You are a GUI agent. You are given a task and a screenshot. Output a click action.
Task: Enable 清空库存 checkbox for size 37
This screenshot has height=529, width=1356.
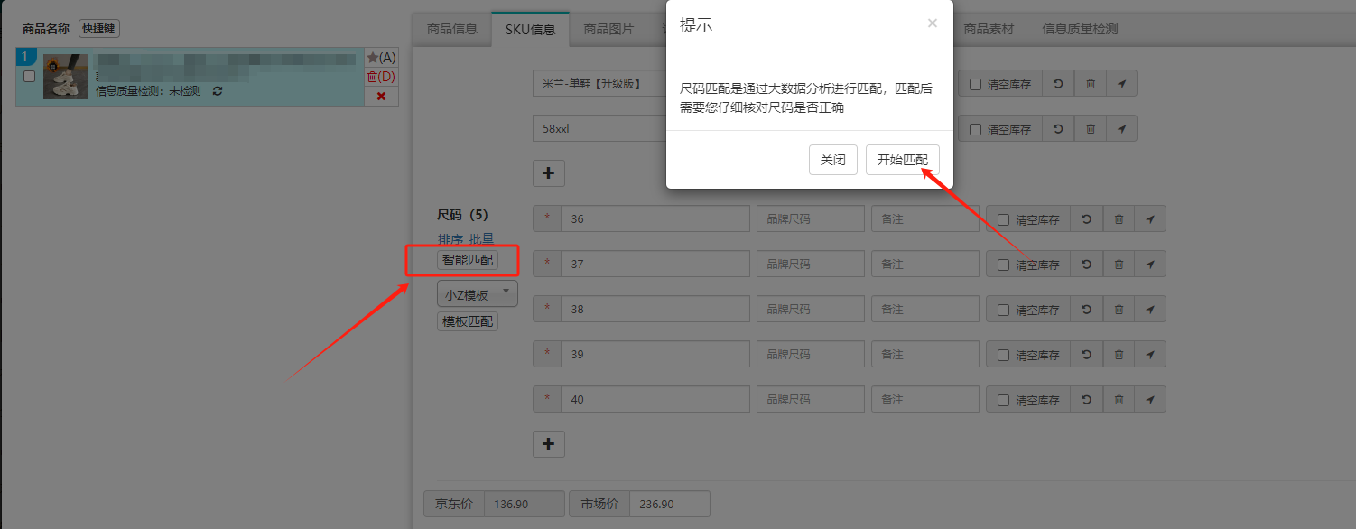pos(1003,264)
